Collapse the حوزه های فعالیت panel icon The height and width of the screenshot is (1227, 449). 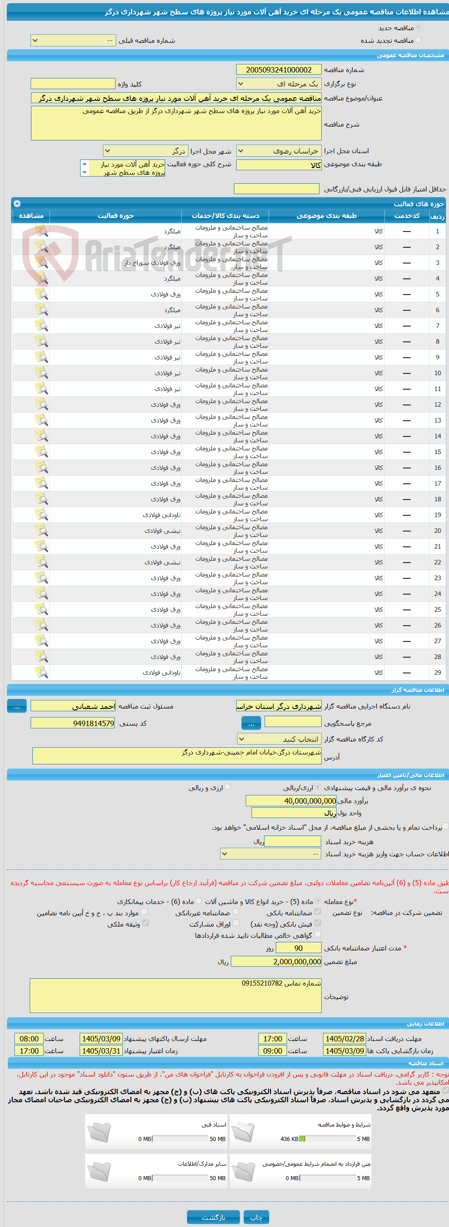coord(17,204)
